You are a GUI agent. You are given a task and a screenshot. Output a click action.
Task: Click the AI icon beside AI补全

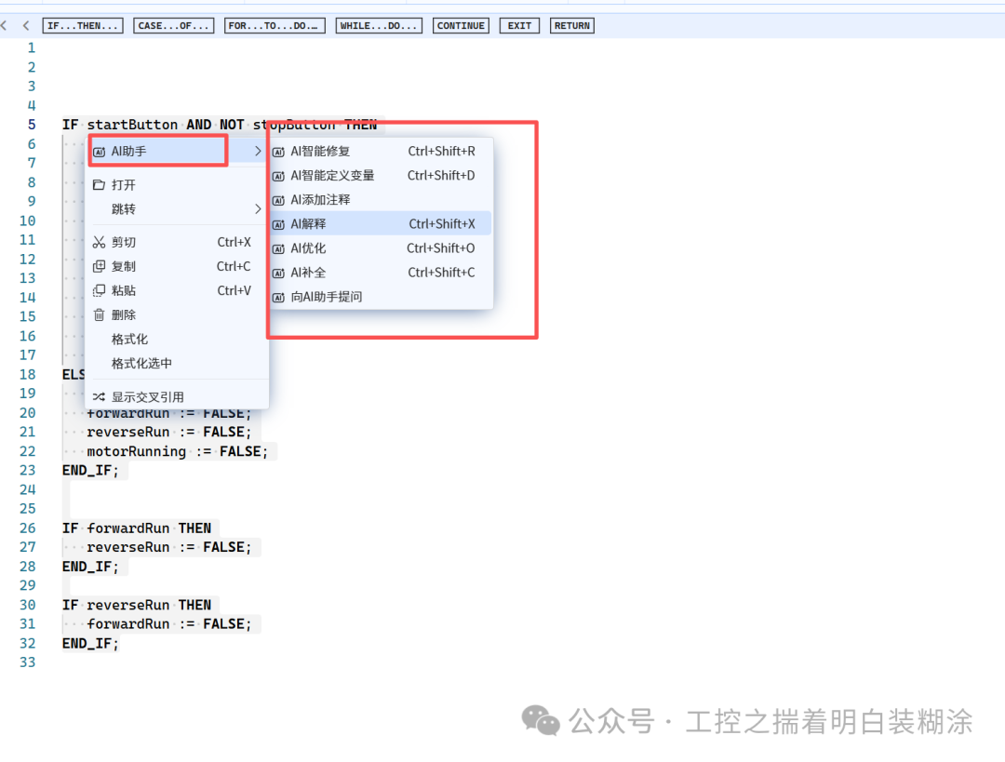point(278,274)
